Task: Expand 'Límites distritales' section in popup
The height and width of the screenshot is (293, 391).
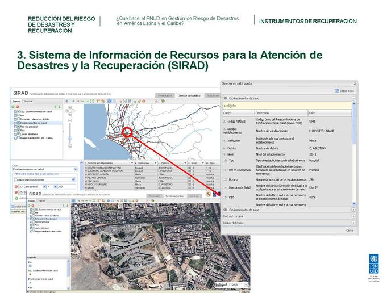Action: (x=353, y=223)
